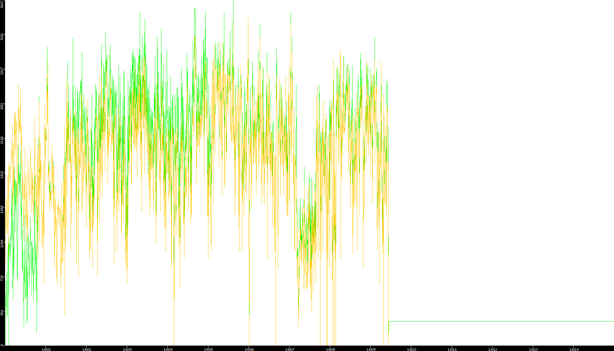Select the 1094 value on the vertical axis
The image size is (614, 351).
click(x=2, y=244)
